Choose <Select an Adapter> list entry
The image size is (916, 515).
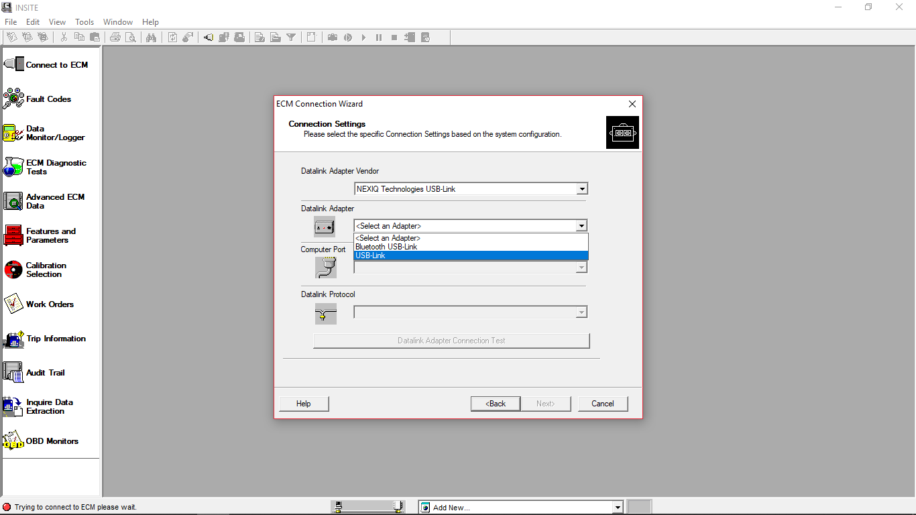click(471, 238)
